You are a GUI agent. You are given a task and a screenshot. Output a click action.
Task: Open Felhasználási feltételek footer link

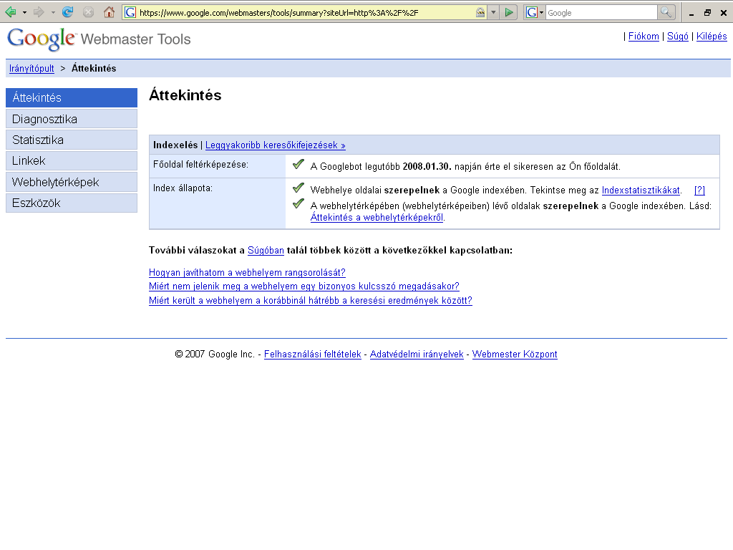pos(313,354)
